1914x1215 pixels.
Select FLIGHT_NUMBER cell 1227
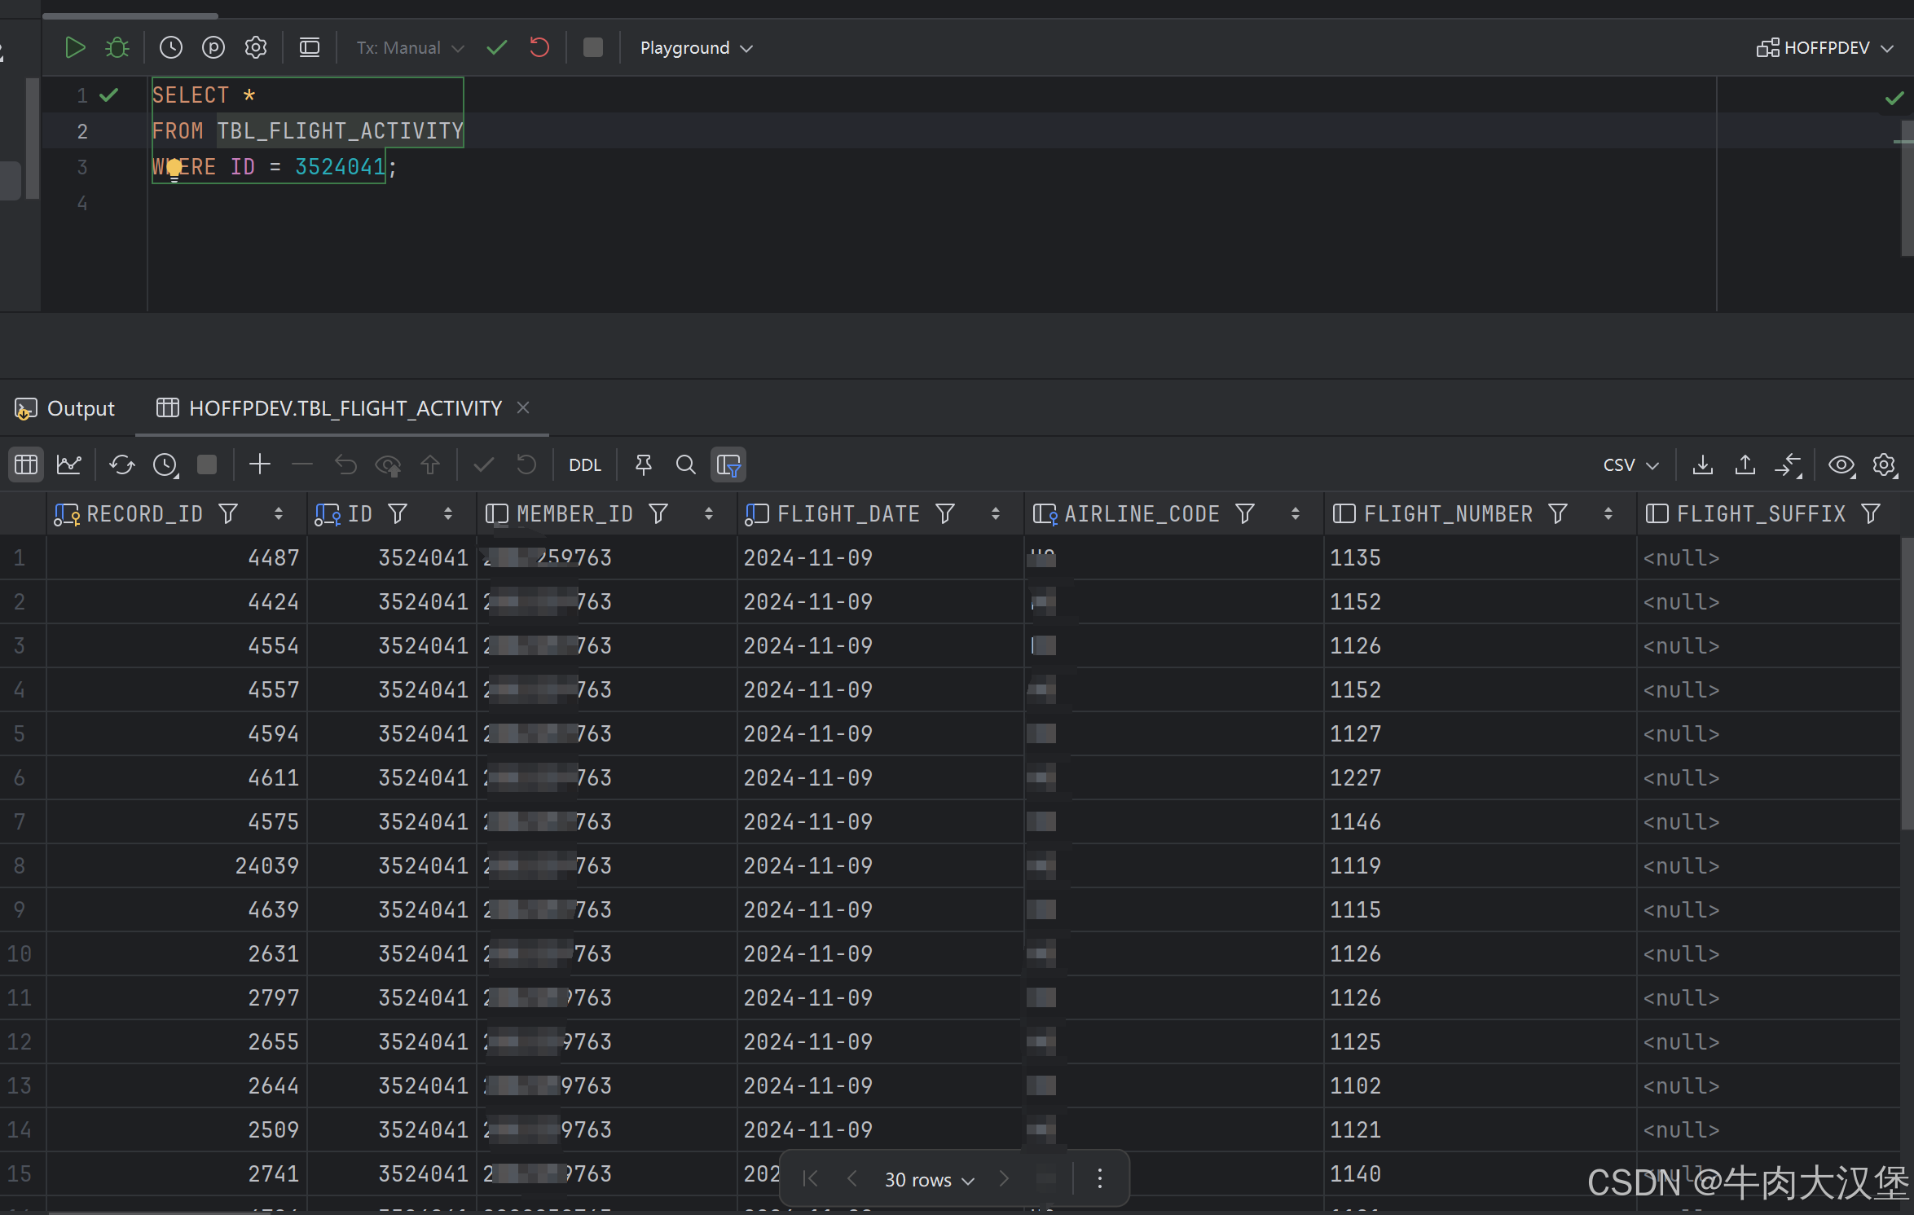1480,777
